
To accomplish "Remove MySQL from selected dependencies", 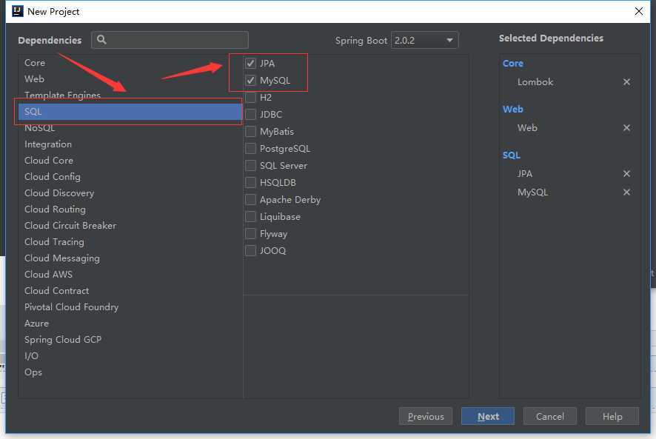I will 626,192.
